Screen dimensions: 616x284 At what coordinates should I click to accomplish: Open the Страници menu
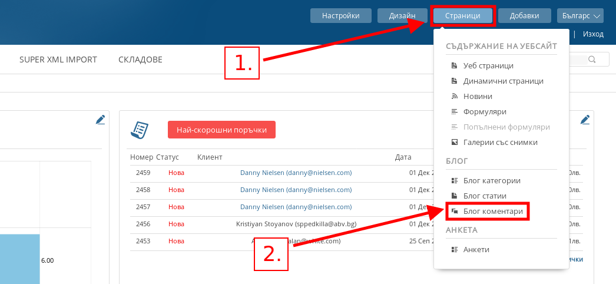463,16
